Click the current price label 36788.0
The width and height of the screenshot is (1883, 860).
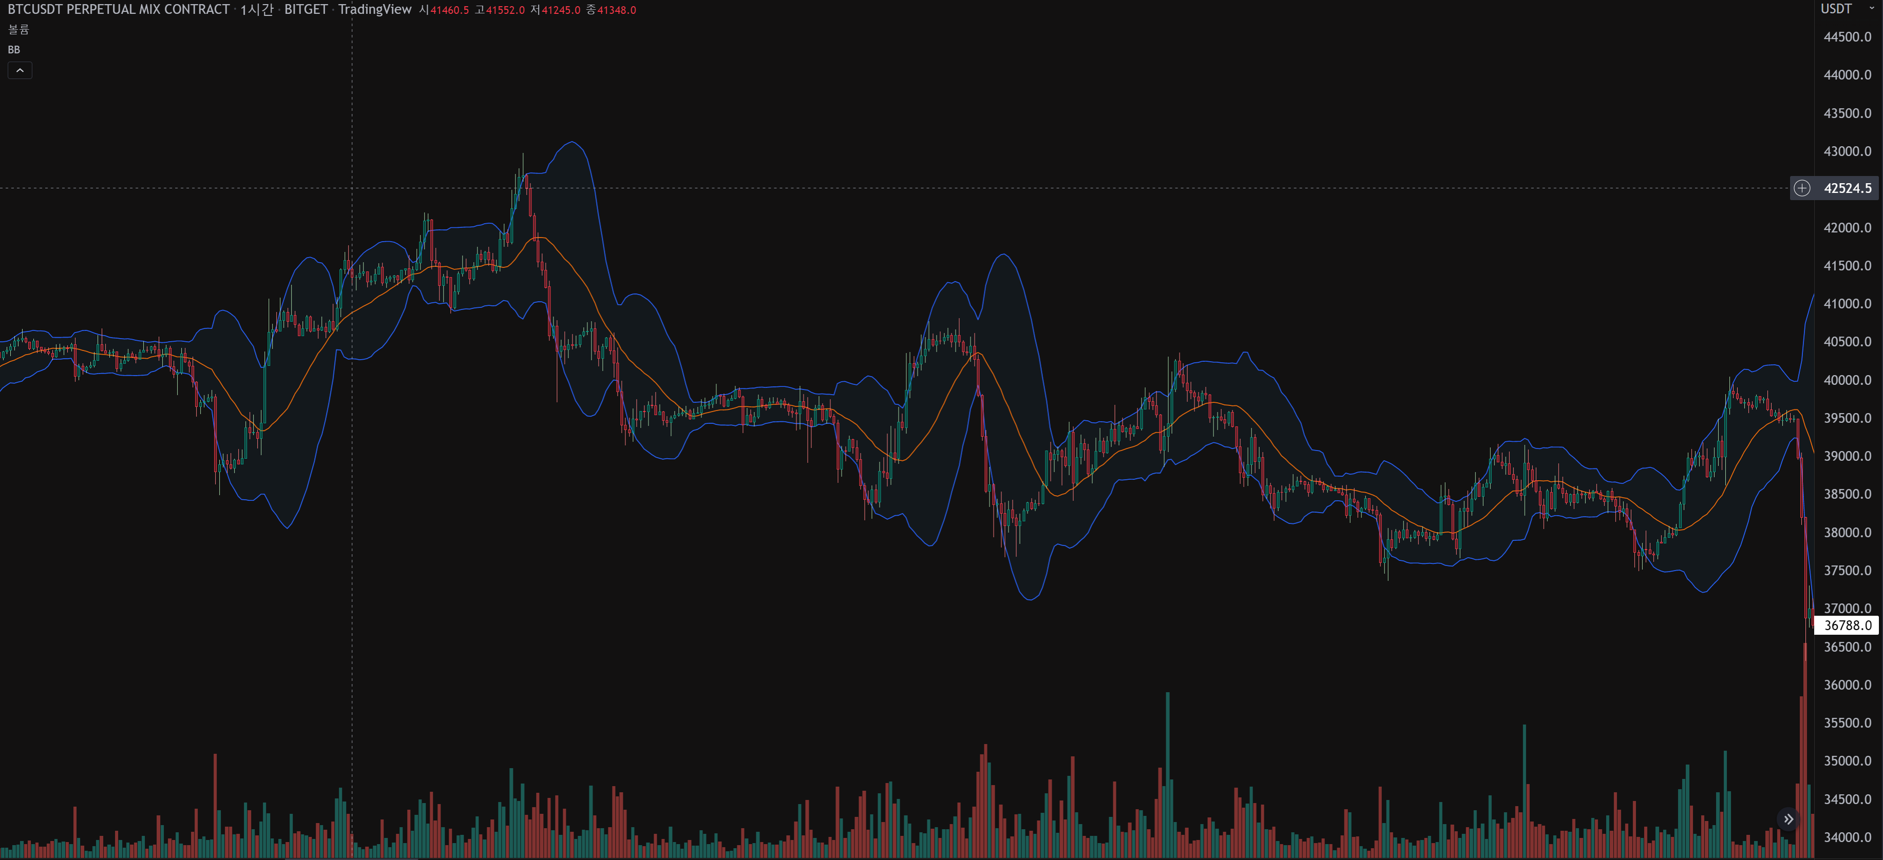pyautogui.click(x=1847, y=626)
